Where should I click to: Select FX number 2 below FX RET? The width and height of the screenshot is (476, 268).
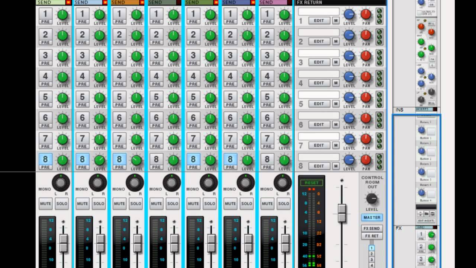pyautogui.click(x=372, y=254)
